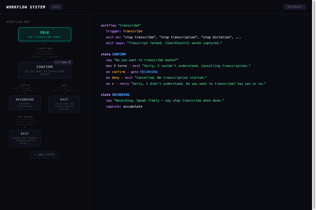Click the 'deny' transition label

pos(64,85)
